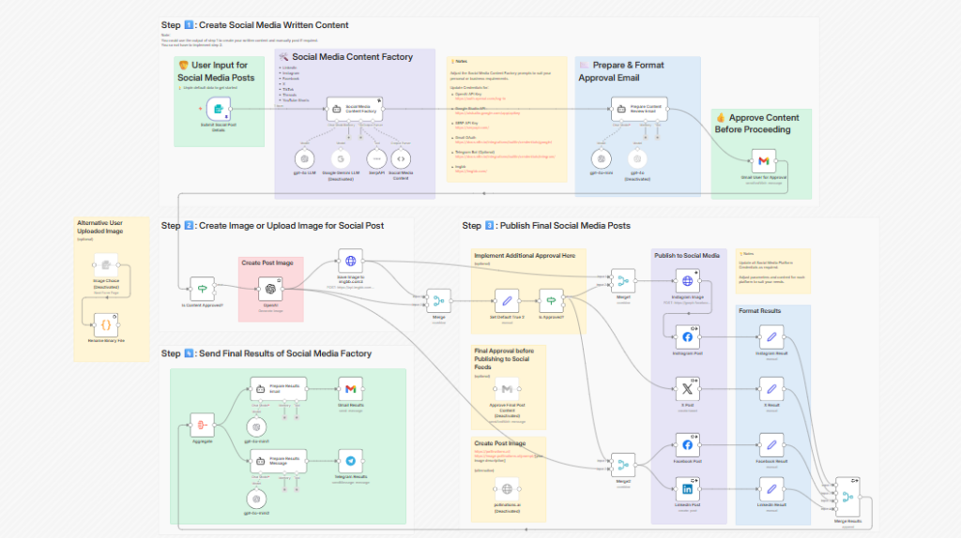Screen dimensions: 961x538
Task: Open the Prepare Content Review Email node
Action: [639, 109]
